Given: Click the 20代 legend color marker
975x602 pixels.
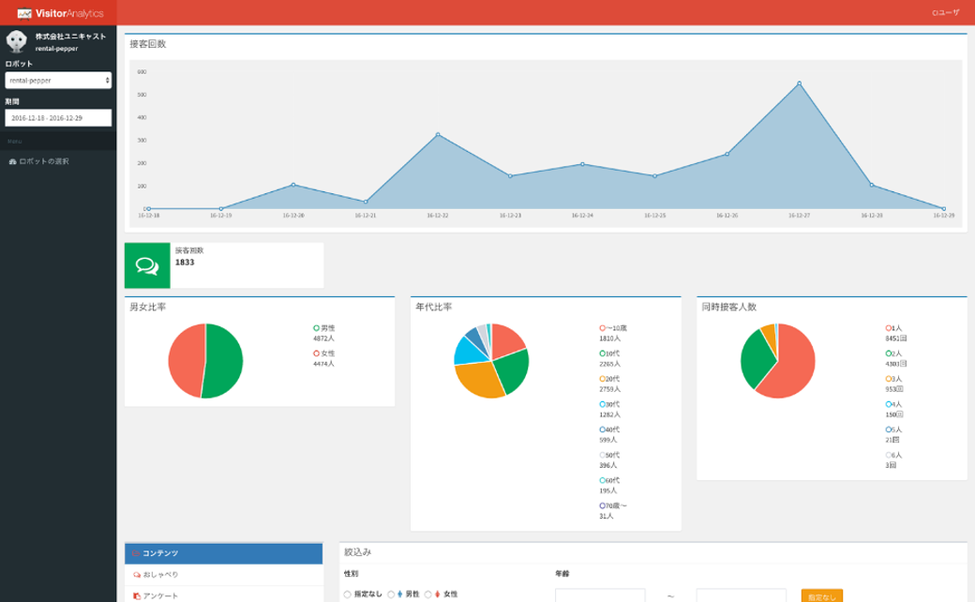Looking at the screenshot, I should (x=602, y=379).
